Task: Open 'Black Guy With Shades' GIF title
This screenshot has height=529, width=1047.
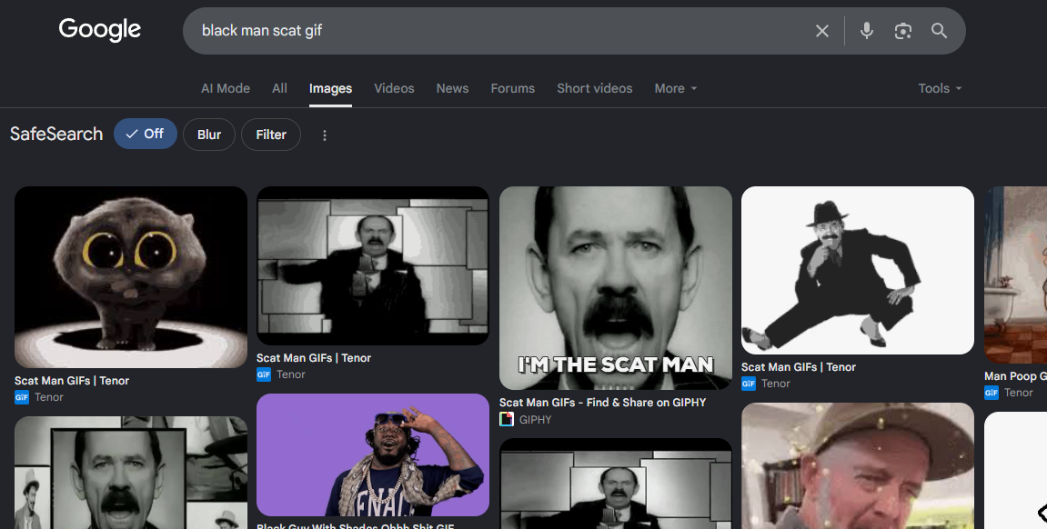Action: [x=356, y=525]
